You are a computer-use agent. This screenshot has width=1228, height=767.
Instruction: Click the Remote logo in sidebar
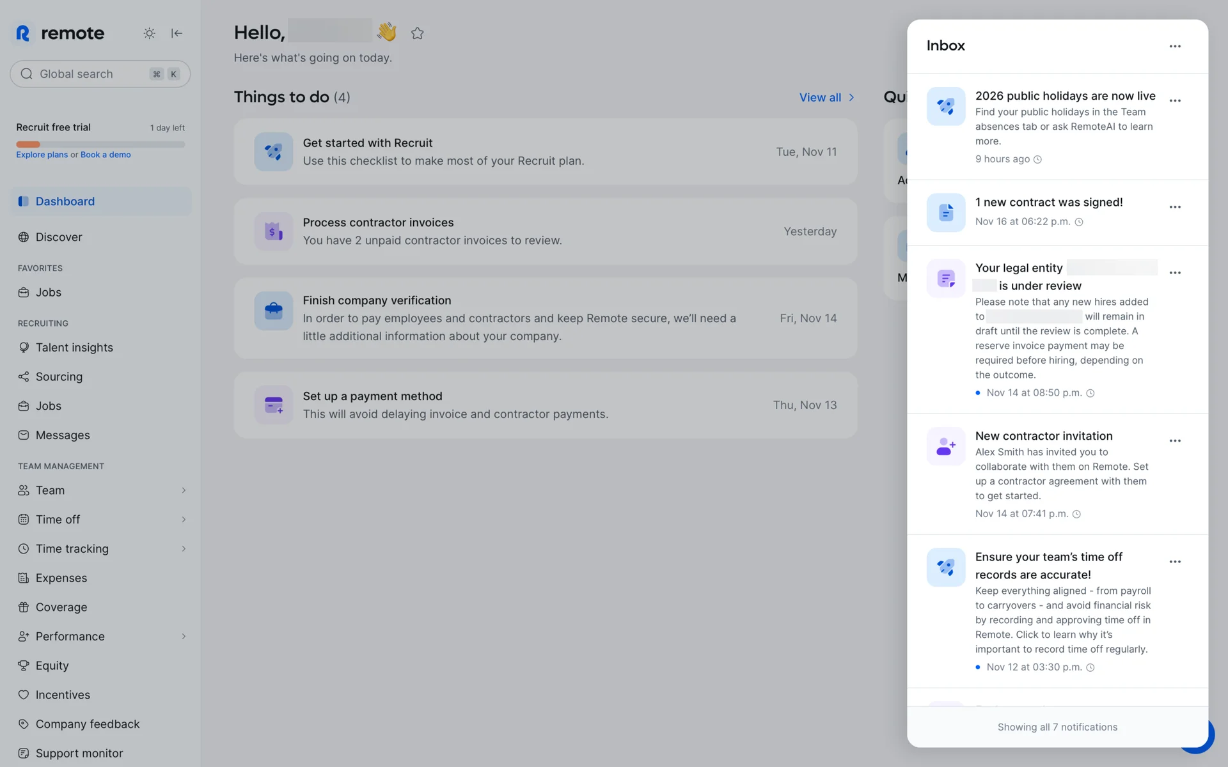tap(59, 33)
